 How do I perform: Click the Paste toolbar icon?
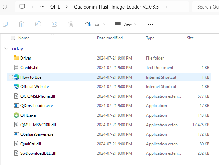(22, 24)
